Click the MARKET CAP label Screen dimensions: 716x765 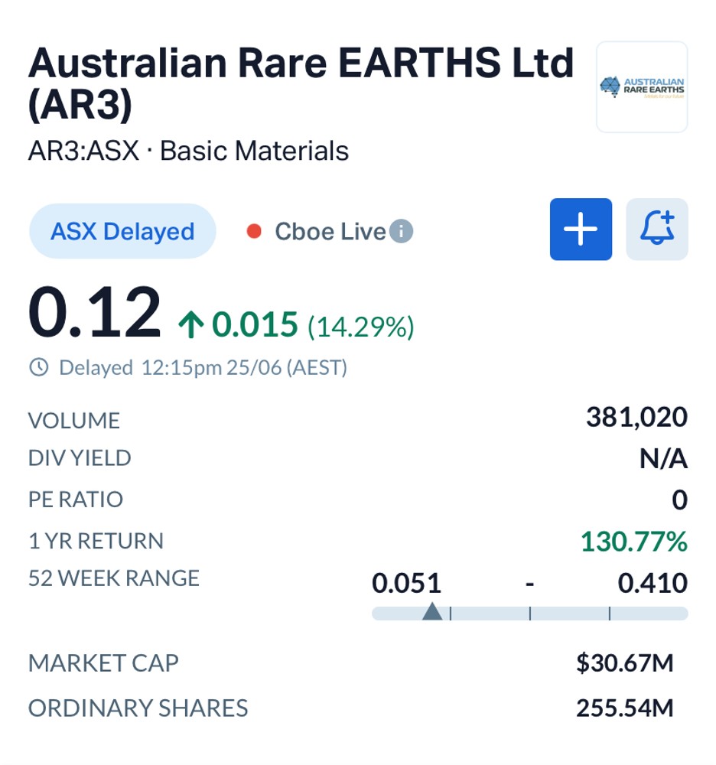(103, 663)
